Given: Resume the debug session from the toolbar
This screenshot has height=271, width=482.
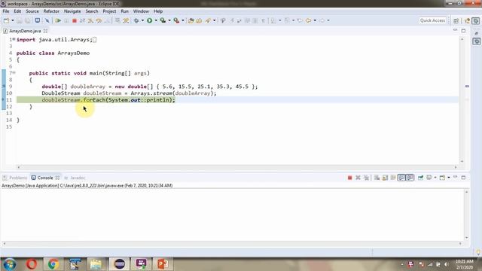Looking at the screenshot, I should [57, 20].
